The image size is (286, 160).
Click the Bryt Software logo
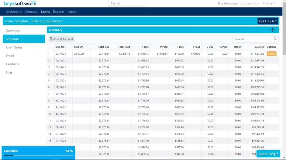[20, 3]
